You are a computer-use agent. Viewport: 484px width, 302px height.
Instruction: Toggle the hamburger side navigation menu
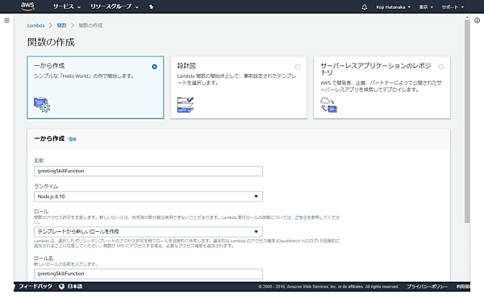pyautogui.click(x=6, y=21)
